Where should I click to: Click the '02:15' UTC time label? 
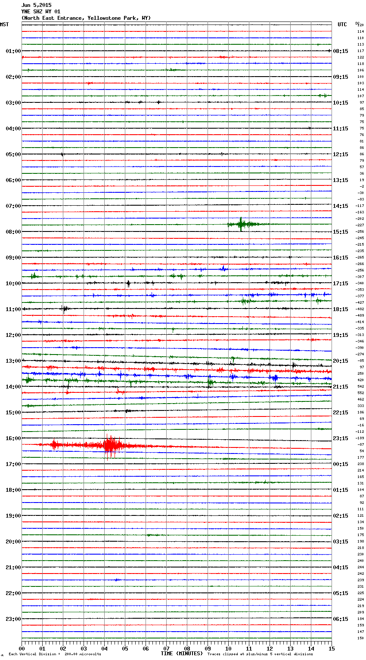(x=341, y=516)
